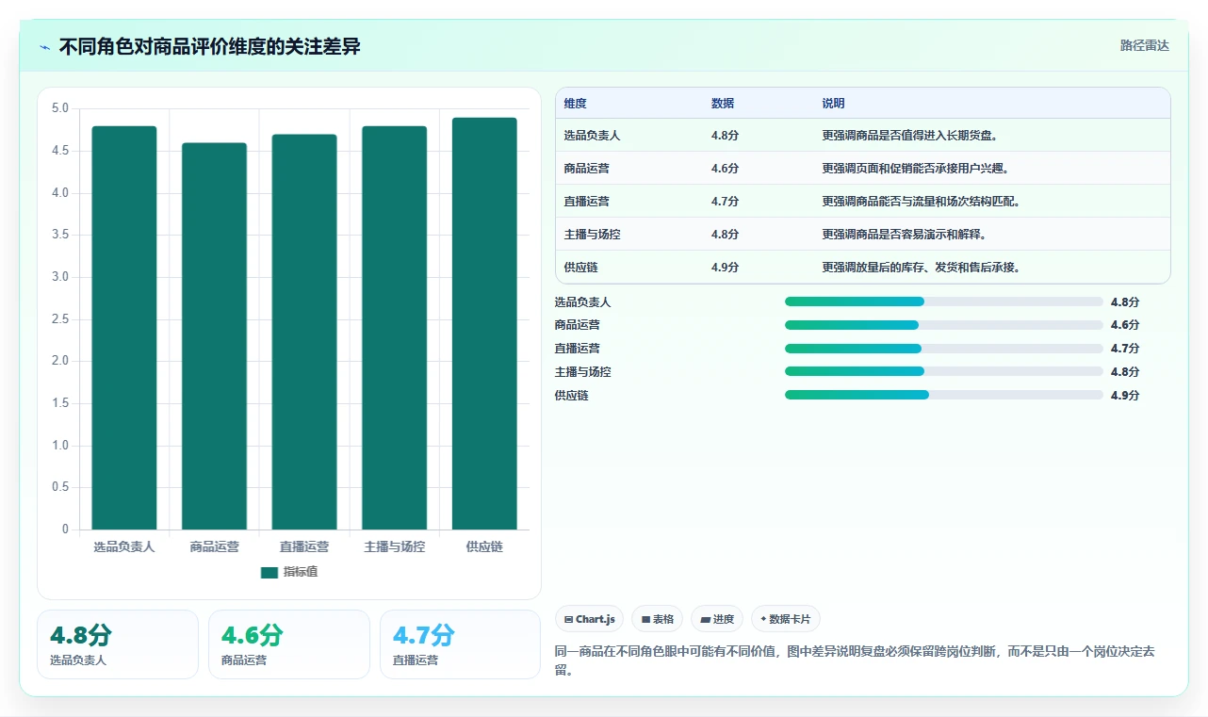Select 供应链 cell in table

[x=580, y=268]
